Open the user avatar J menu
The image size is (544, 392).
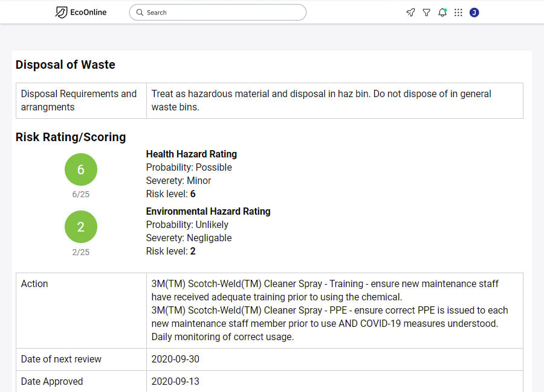coord(474,13)
